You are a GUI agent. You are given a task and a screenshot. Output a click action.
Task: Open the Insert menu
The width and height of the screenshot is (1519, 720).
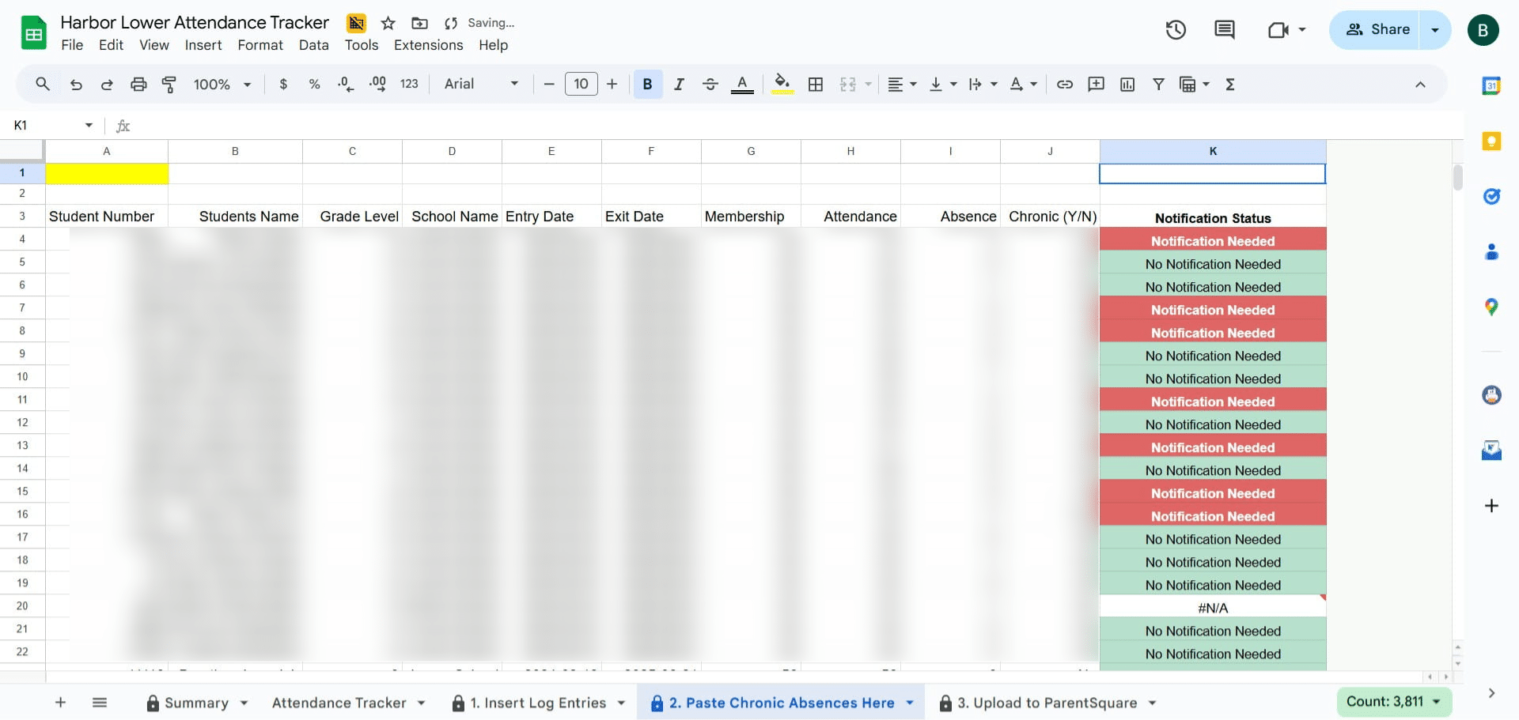pos(203,45)
